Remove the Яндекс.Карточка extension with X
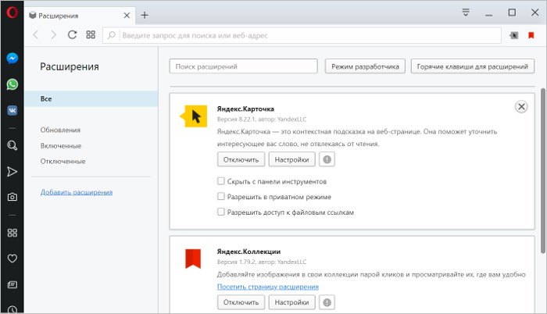Screen dimensions: 547x314 [x=521, y=107]
